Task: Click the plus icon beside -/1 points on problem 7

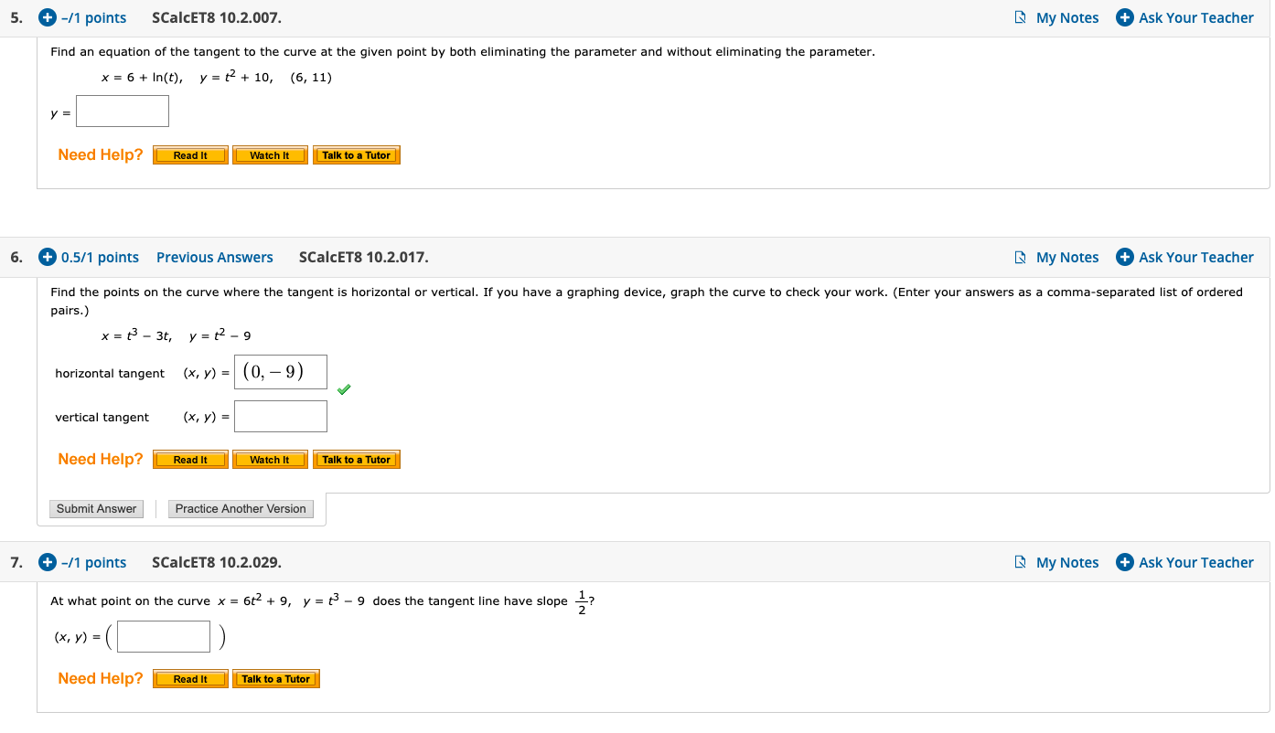Action: pyautogui.click(x=47, y=562)
